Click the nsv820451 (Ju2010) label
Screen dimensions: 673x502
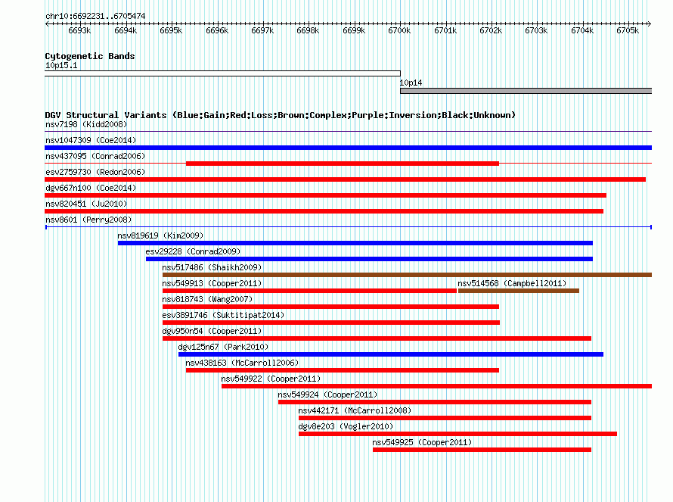[86, 204]
